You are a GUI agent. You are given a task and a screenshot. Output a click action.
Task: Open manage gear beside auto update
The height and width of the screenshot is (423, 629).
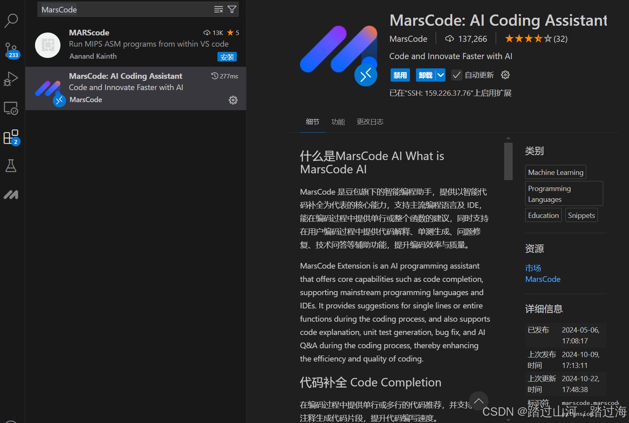505,75
